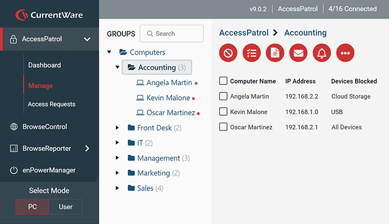Collapse the AccessPatrol menu chevron

(87, 39)
